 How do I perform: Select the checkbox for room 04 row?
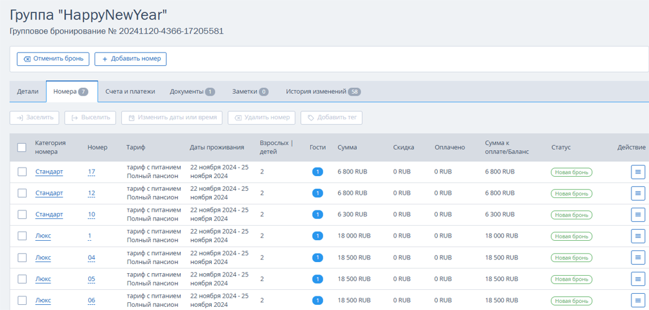tap(22, 258)
